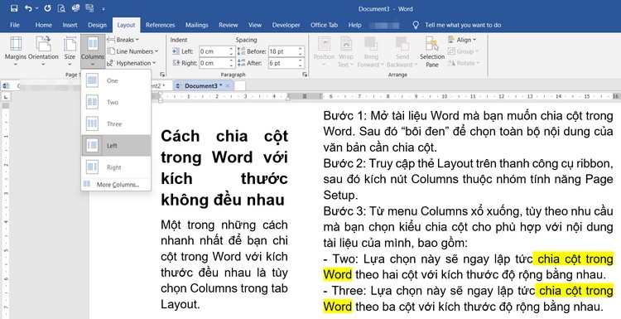Select the Office Tab ribbon tab

pos(324,25)
